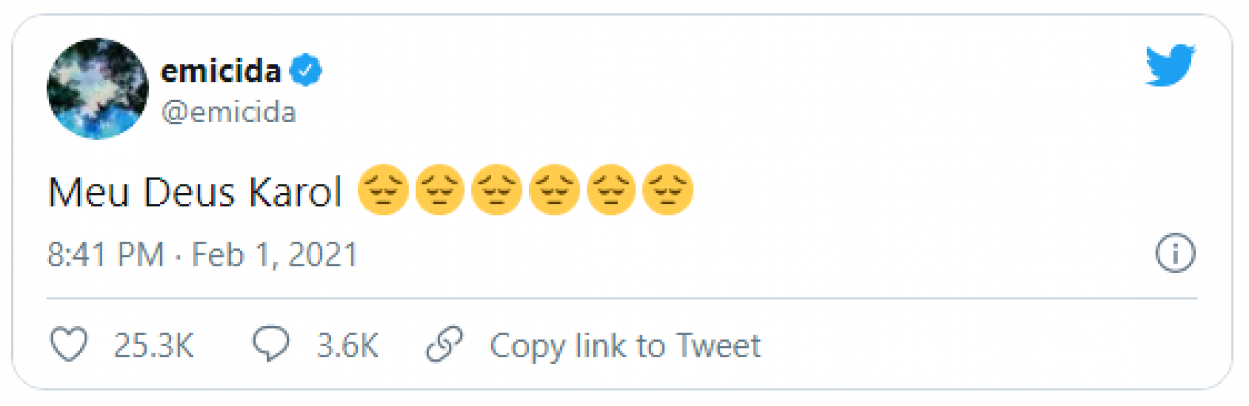Click the chain link icon
Image resolution: width=1249 pixels, height=406 pixels.
point(444,344)
